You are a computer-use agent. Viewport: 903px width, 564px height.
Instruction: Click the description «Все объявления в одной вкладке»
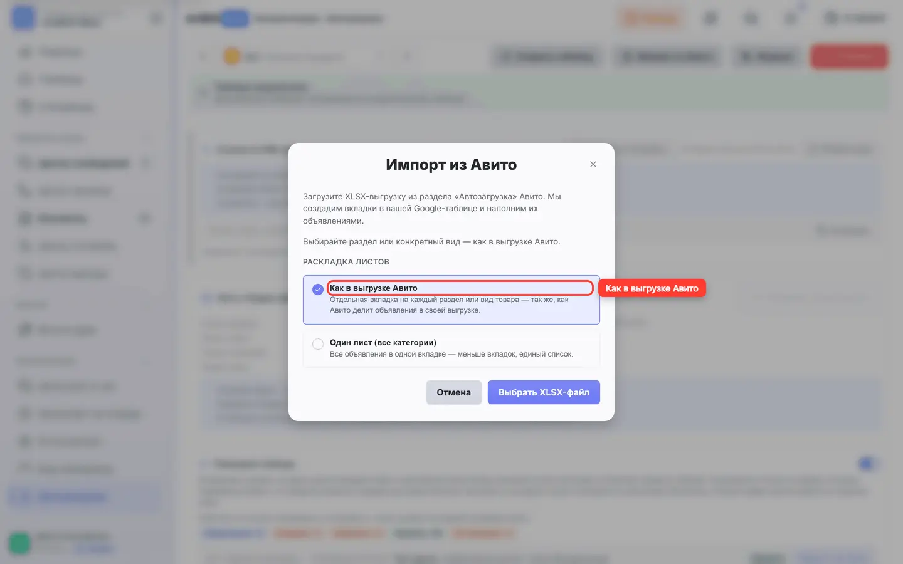(451, 354)
